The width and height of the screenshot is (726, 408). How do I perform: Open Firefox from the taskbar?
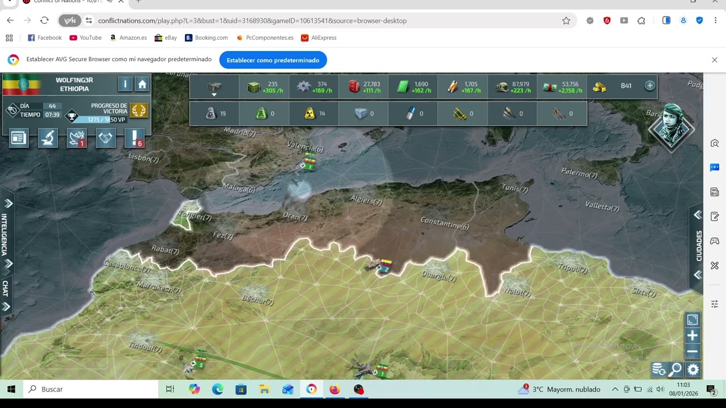(x=335, y=389)
